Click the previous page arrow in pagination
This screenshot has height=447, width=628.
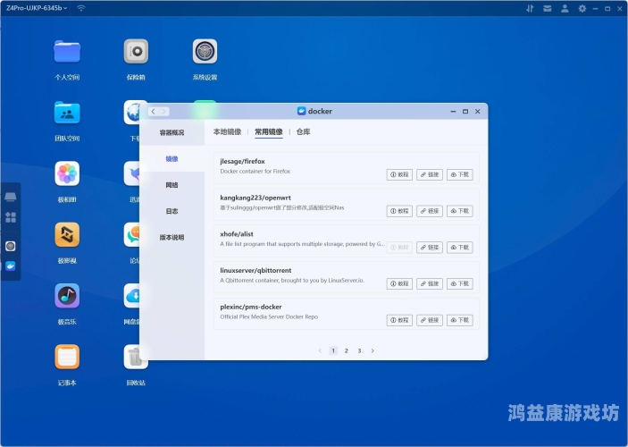click(320, 350)
